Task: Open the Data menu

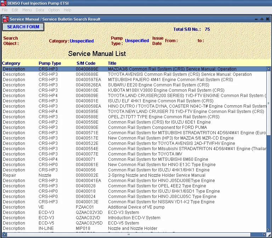Action: (40, 10)
